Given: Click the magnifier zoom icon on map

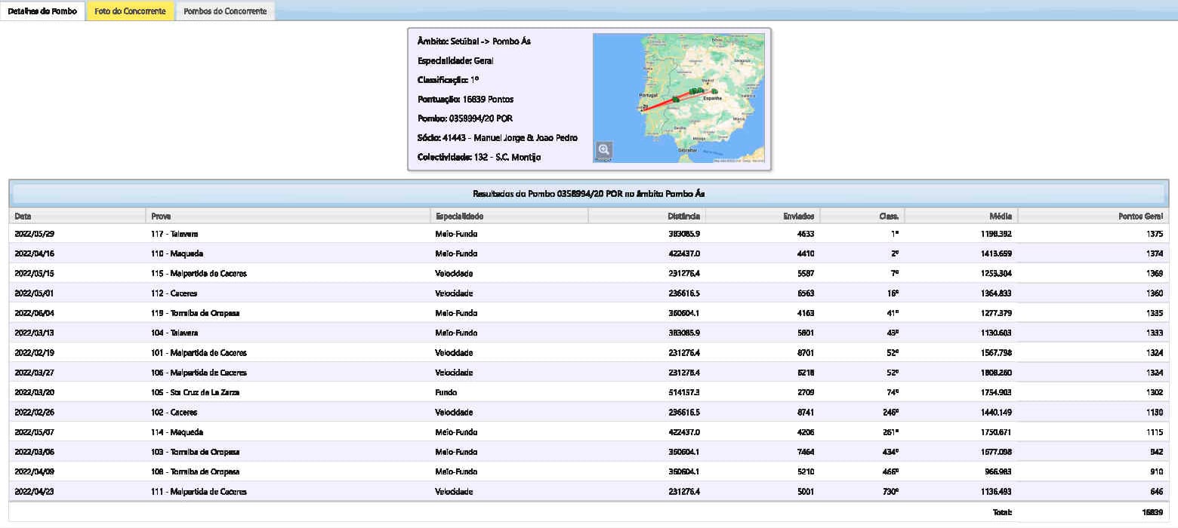Looking at the screenshot, I should (604, 149).
